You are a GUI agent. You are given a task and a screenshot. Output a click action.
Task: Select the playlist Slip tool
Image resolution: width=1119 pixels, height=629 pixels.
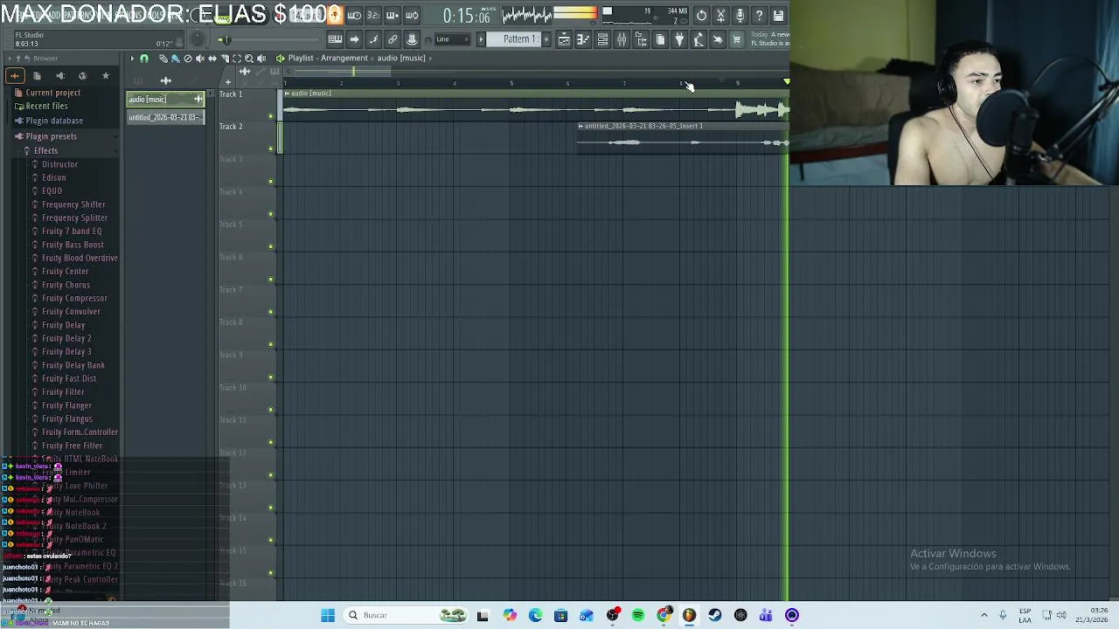212,59
